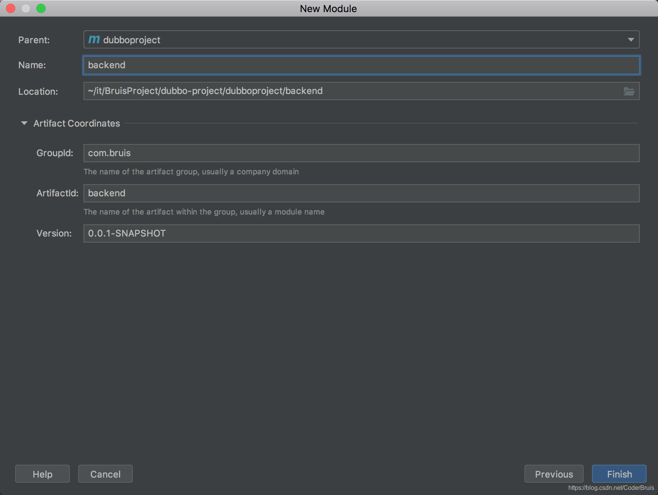Edit the ArtifactId field
This screenshot has width=658, height=495.
tap(361, 193)
